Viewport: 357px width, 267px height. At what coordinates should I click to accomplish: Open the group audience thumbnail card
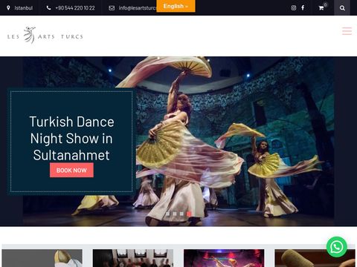coord(133,258)
